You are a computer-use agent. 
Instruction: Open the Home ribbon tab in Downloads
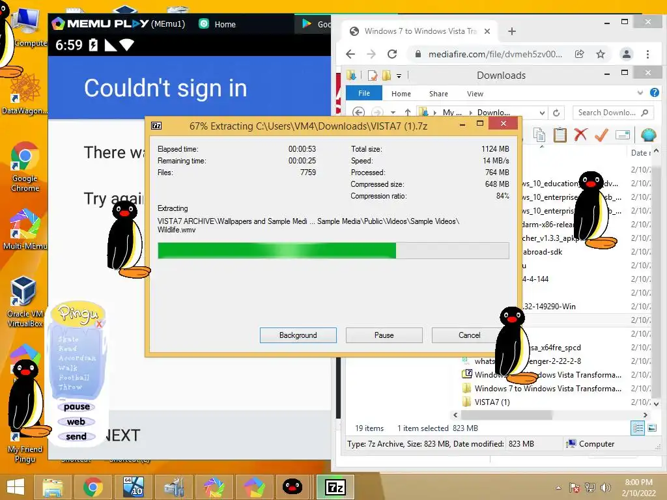click(401, 94)
